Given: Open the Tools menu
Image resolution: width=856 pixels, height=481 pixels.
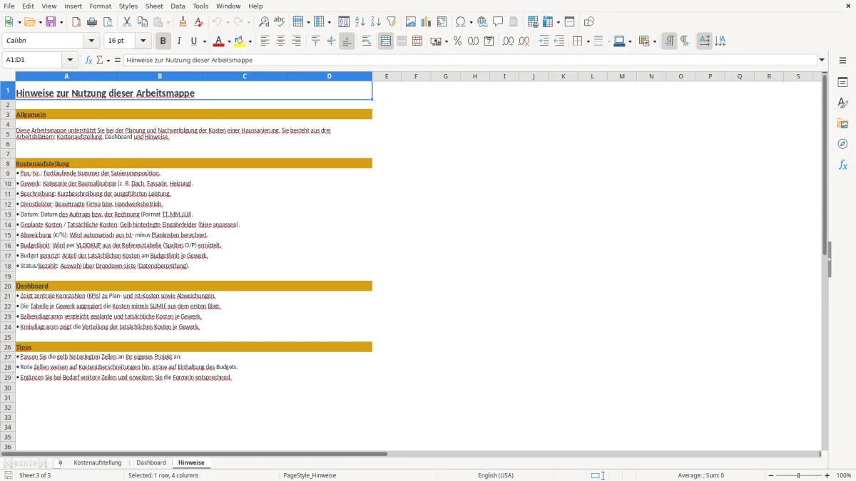Looking at the screenshot, I should coord(200,6).
